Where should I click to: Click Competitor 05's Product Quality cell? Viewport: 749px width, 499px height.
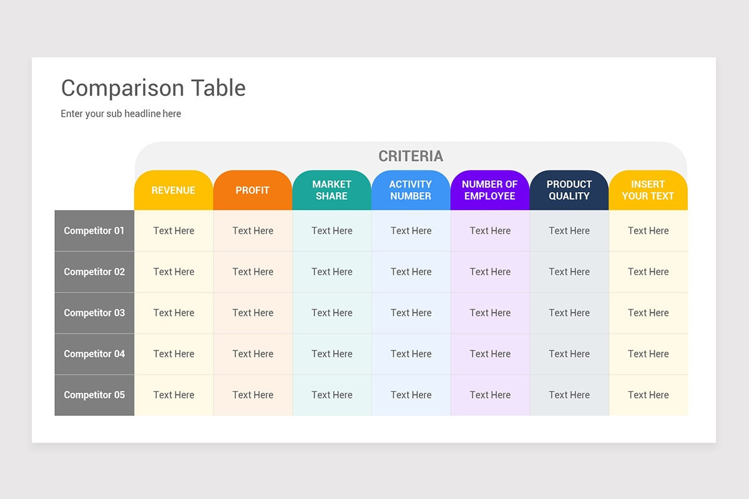569,395
